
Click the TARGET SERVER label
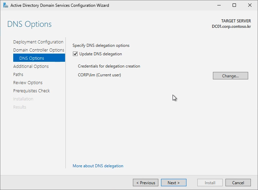pos(236,21)
